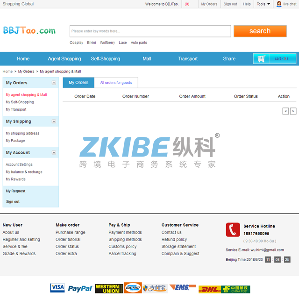
Task: Click the red Service Hotline phone icon
Action: 233,229
